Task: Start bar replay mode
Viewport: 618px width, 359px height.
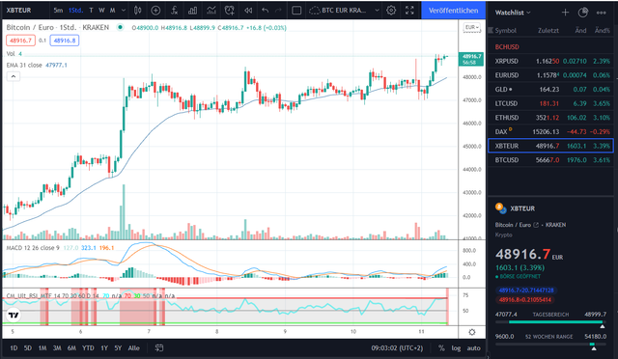Action: tap(248, 11)
